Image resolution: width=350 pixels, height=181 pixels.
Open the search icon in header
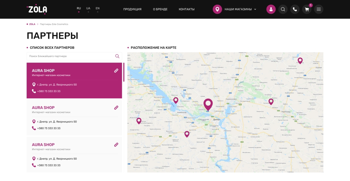click(283, 9)
